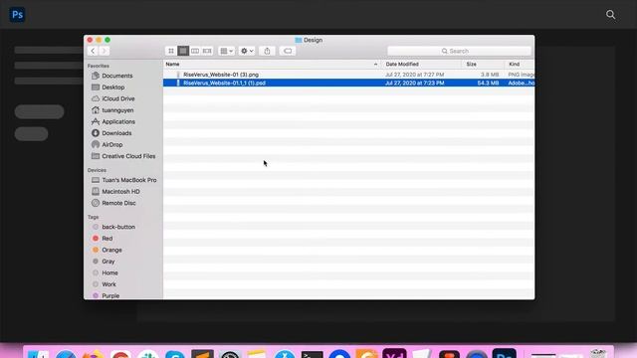Click the AirDrop sidebar icon

tap(96, 144)
